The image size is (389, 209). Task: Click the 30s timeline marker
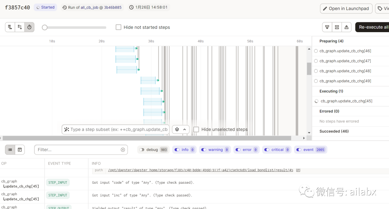click(x=151, y=41)
